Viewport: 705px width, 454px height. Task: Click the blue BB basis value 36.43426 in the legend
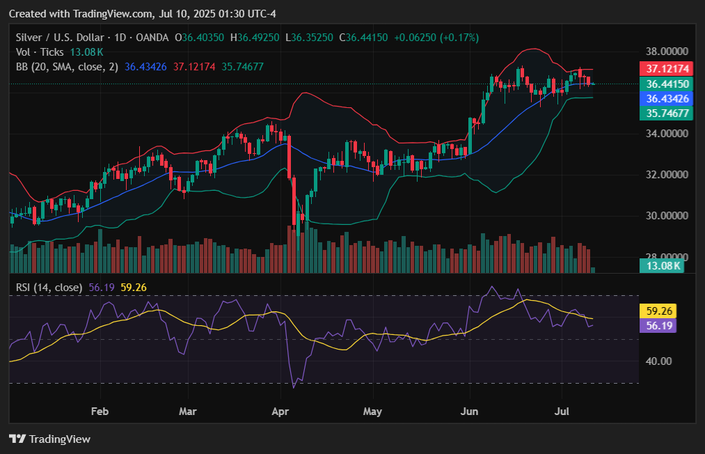pyautogui.click(x=145, y=67)
